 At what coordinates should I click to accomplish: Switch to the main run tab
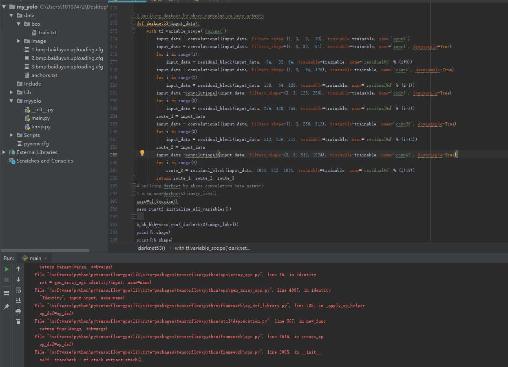click(x=35, y=258)
